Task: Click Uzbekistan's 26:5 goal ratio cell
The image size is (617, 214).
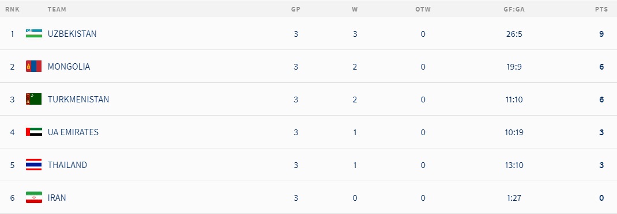Action: pos(514,34)
